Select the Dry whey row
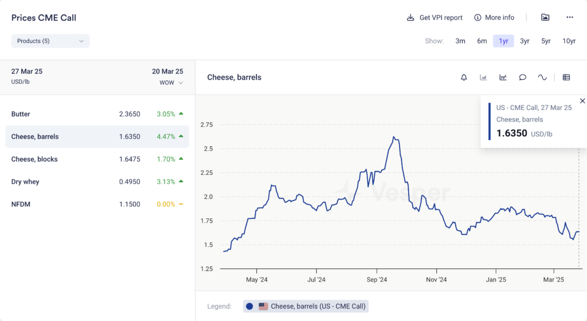 97,182
